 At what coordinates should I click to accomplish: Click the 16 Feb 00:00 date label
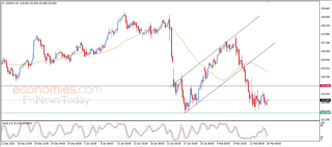[x=273, y=143]
